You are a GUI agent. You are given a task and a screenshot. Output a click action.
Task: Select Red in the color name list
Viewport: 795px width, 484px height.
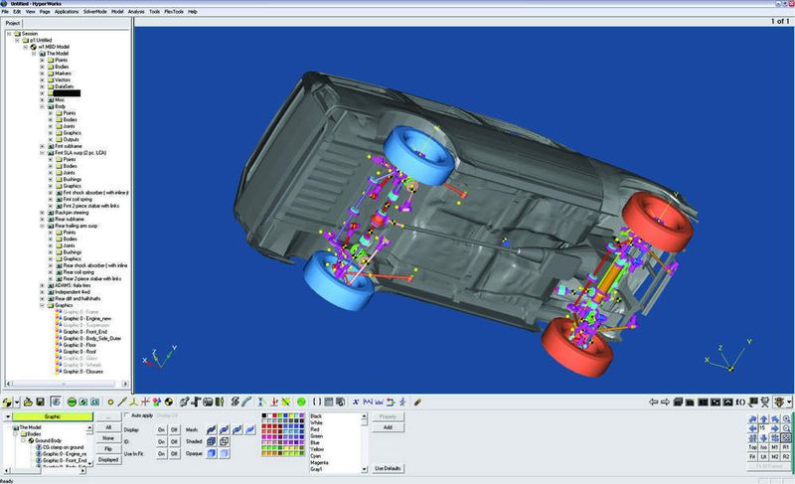(x=315, y=429)
